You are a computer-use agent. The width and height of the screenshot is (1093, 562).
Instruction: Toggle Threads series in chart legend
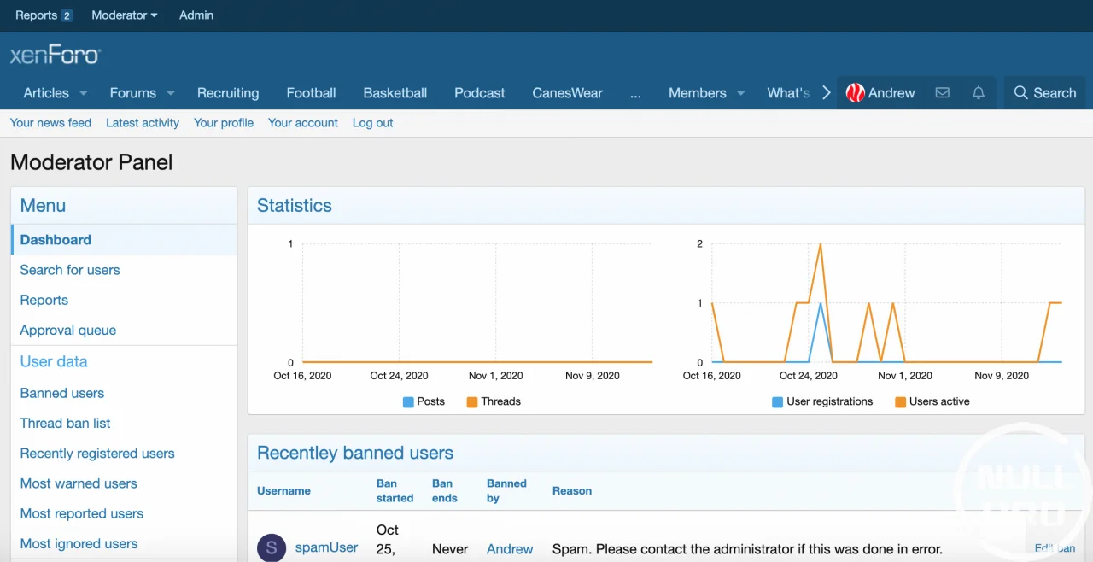coord(472,401)
